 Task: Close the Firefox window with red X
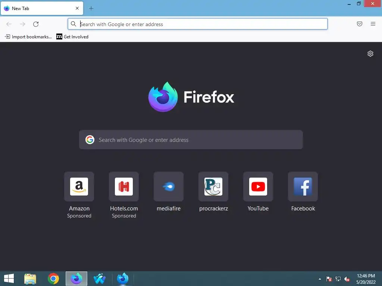click(x=373, y=4)
